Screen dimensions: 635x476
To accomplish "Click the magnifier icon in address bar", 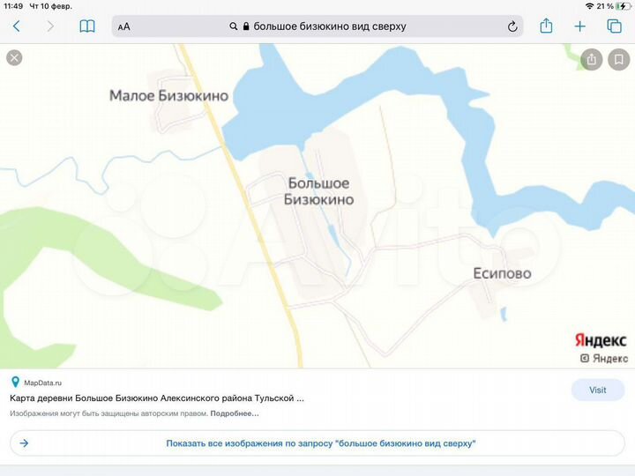I will (233, 26).
